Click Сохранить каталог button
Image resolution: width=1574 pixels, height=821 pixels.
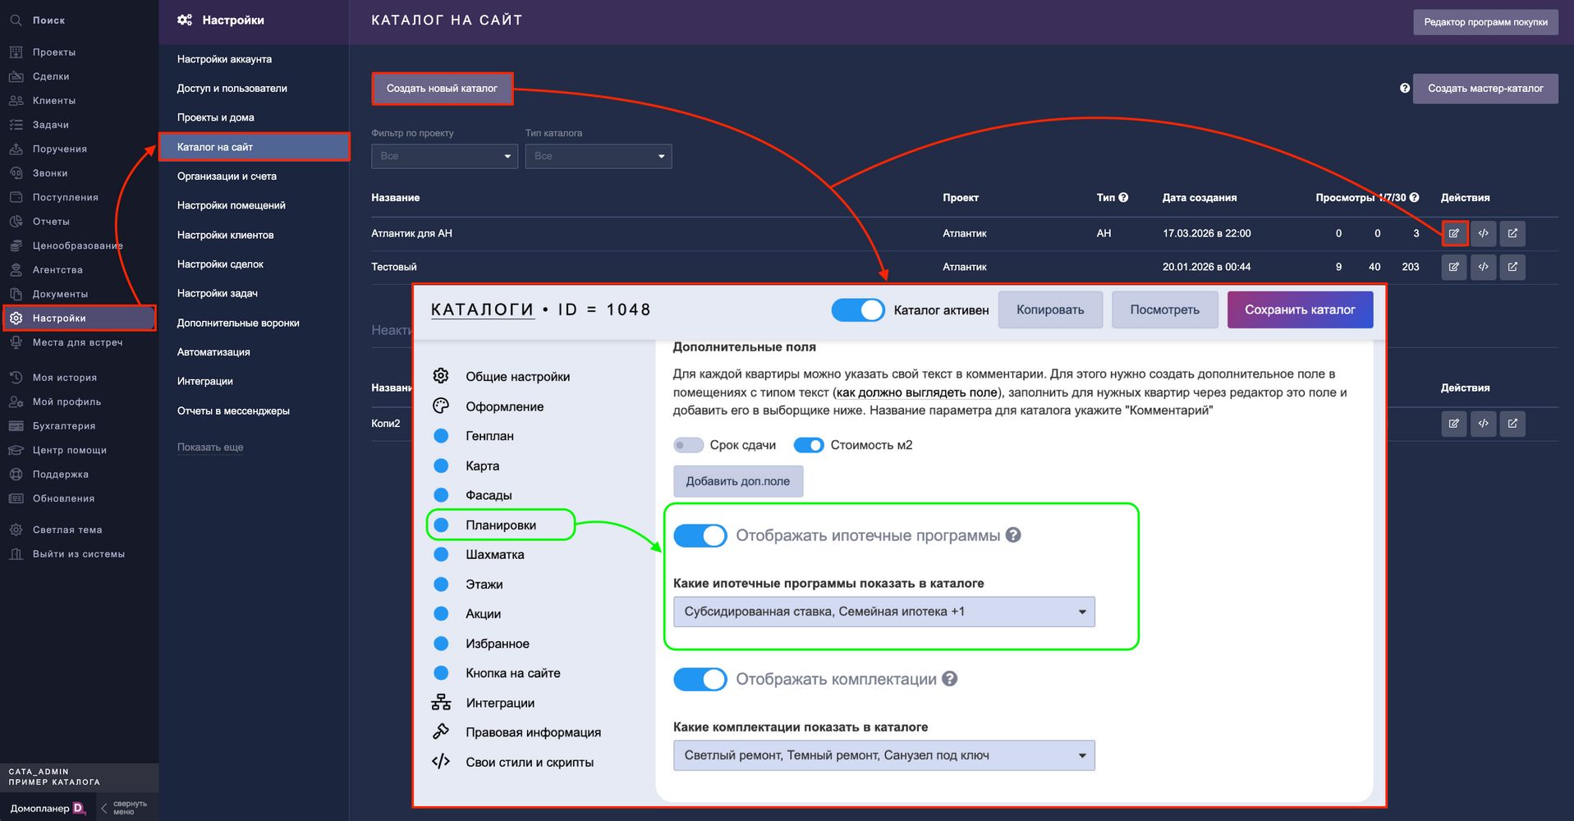[x=1300, y=310]
